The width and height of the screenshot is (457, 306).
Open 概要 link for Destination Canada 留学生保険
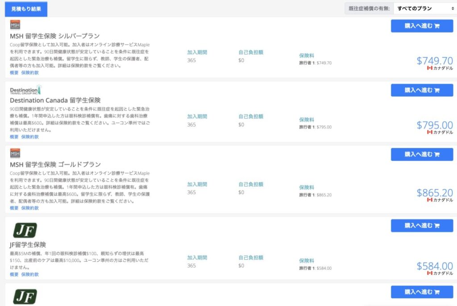14,137
